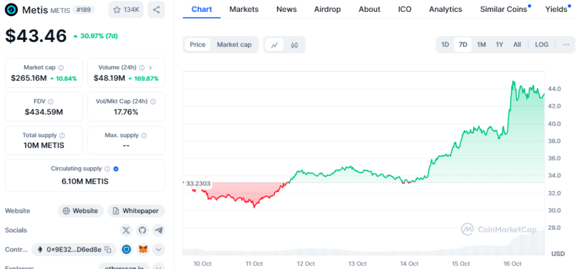Click Vol/Mkt Cap (24h) info icon

pyautogui.click(x=153, y=101)
